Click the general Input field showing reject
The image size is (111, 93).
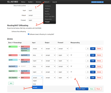coord(35,10)
